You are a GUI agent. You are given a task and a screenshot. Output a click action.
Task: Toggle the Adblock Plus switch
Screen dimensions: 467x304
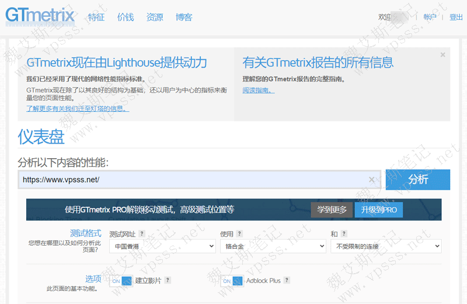[x=232, y=281]
